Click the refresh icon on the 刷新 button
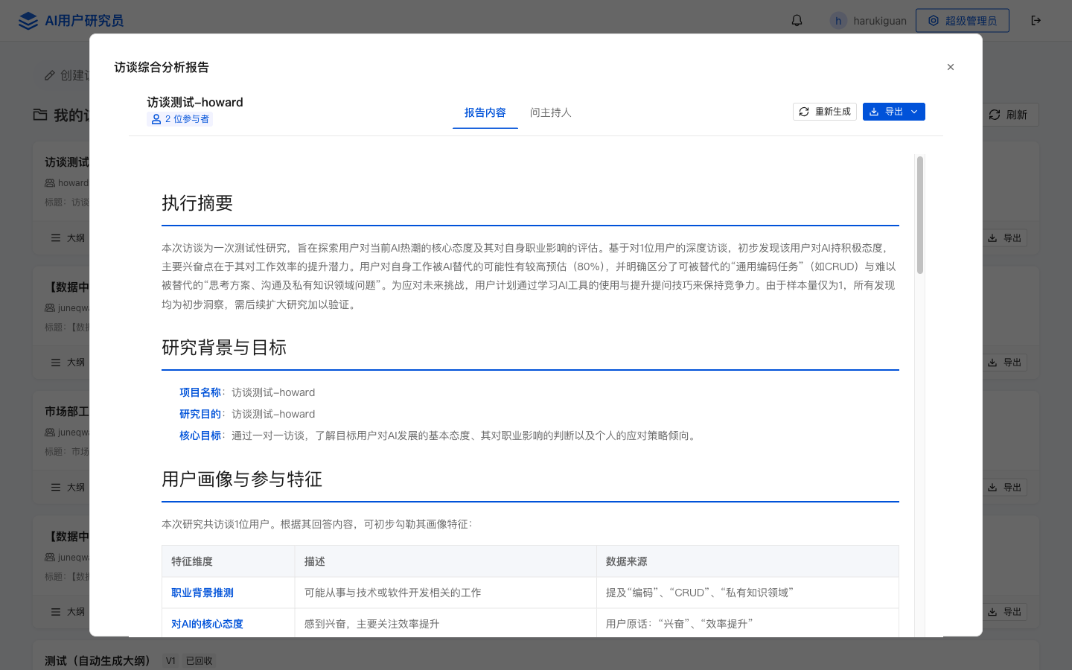 [994, 115]
